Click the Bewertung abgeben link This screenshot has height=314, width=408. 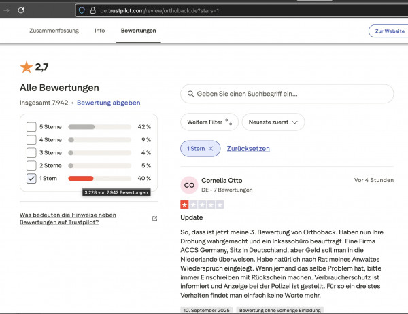point(109,103)
